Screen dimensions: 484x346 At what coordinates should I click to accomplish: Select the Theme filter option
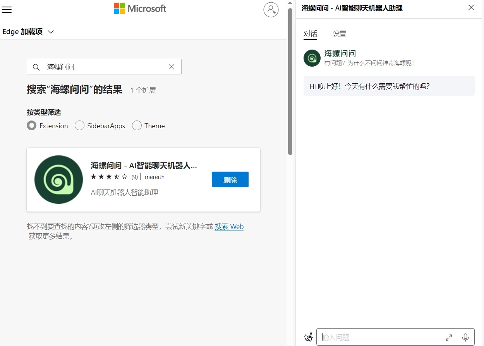[137, 126]
